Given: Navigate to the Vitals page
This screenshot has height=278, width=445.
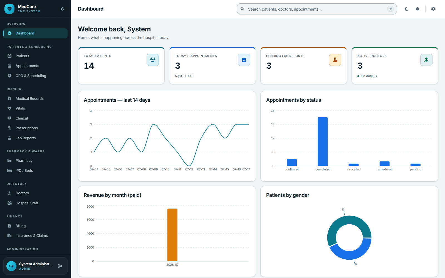Looking at the screenshot, I should click(x=35, y=108).
